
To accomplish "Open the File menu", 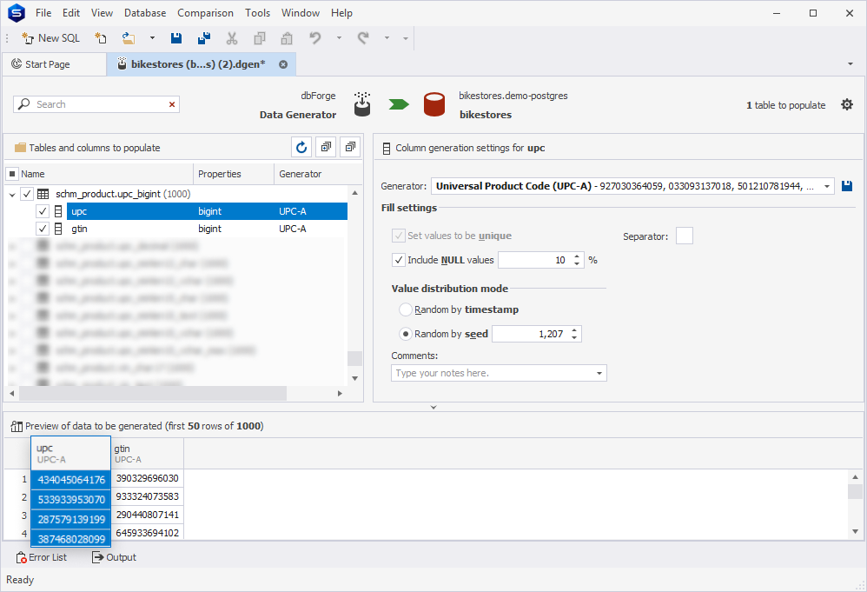I will 43,13.
